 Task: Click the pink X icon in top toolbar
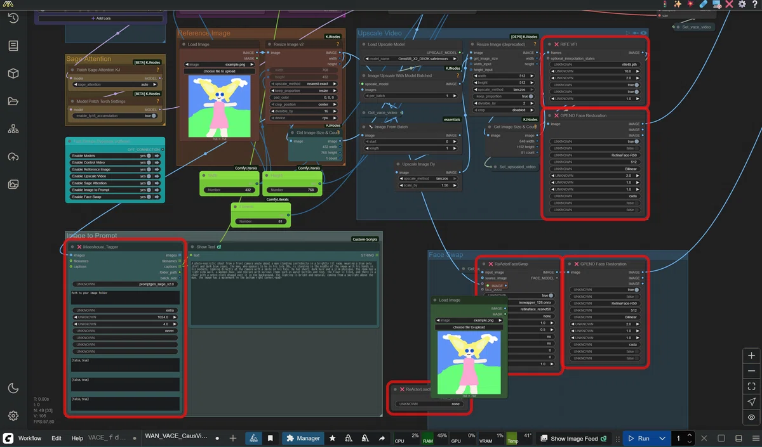(x=729, y=4)
